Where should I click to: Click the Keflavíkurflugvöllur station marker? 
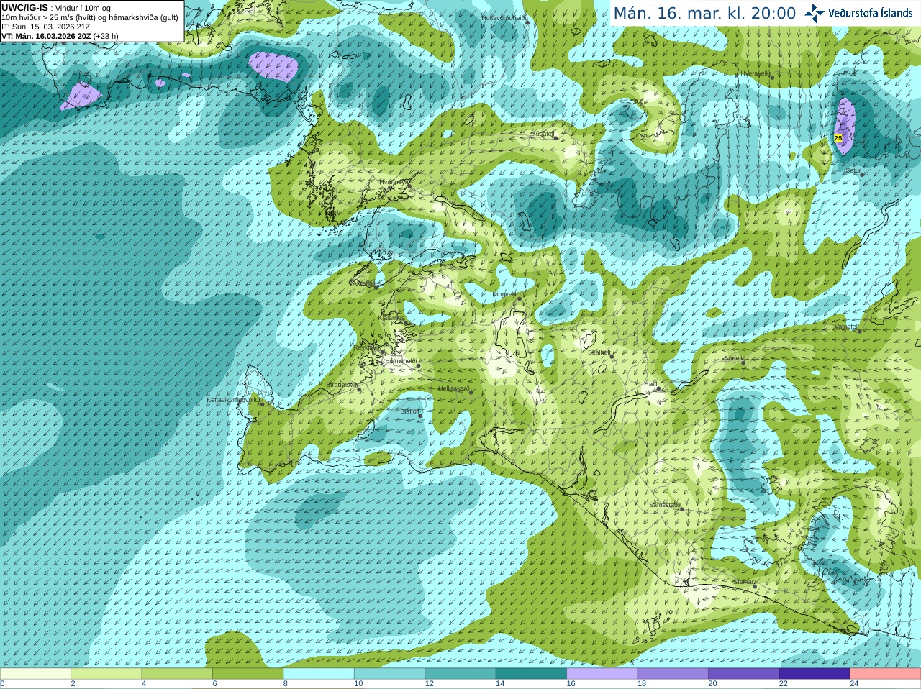pos(262,403)
